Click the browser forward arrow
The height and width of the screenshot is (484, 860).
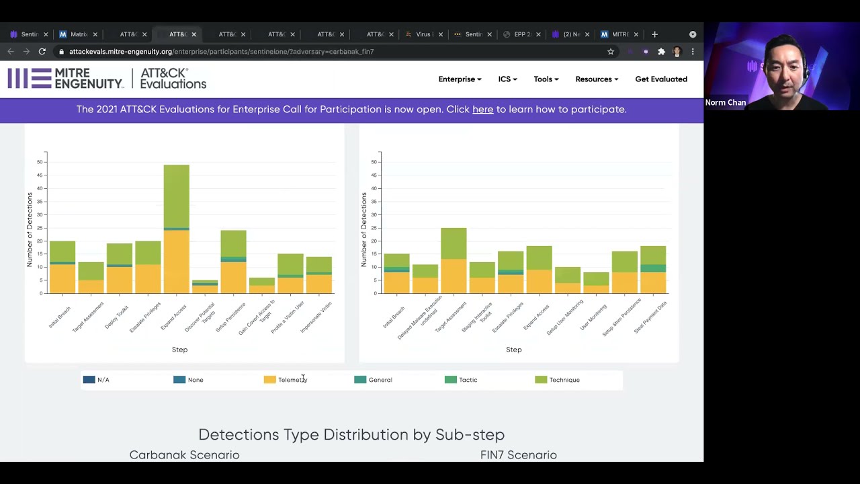point(26,51)
